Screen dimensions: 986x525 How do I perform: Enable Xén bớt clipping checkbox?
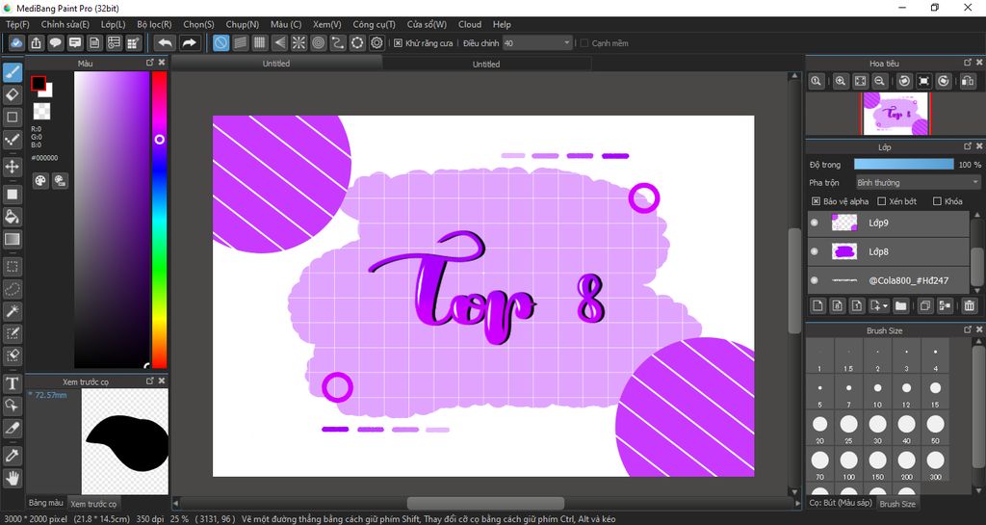tap(882, 201)
